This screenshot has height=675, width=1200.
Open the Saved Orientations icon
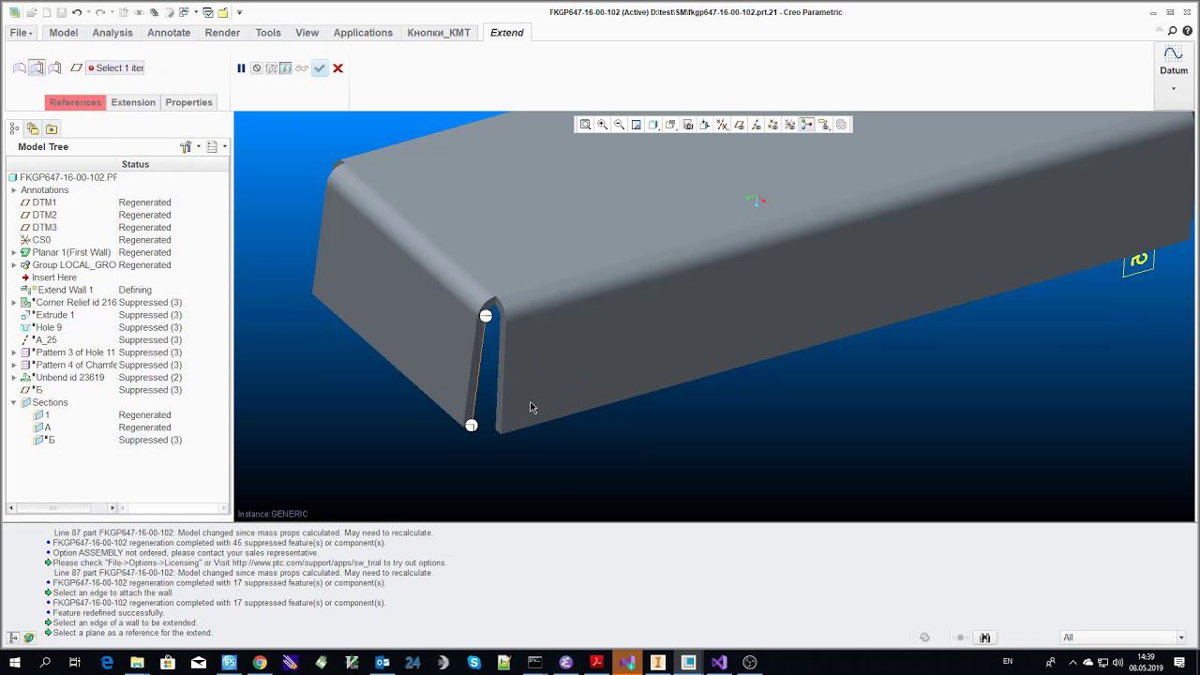[670, 125]
